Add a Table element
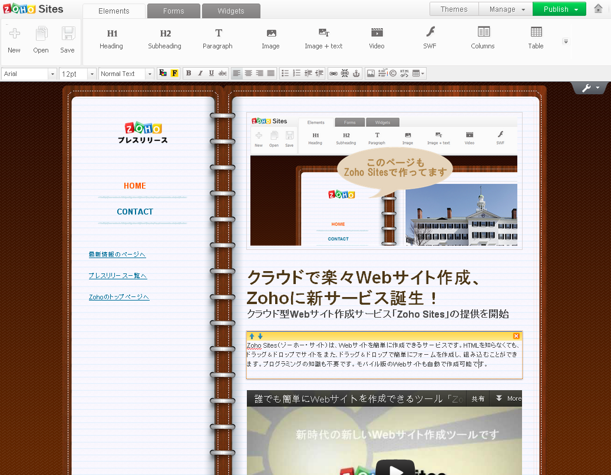Image resolution: width=611 pixels, height=475 pixels. (536, 38)
